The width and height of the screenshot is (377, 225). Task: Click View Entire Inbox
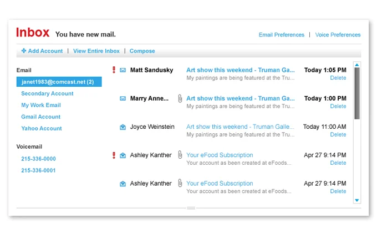coord(96,51)
